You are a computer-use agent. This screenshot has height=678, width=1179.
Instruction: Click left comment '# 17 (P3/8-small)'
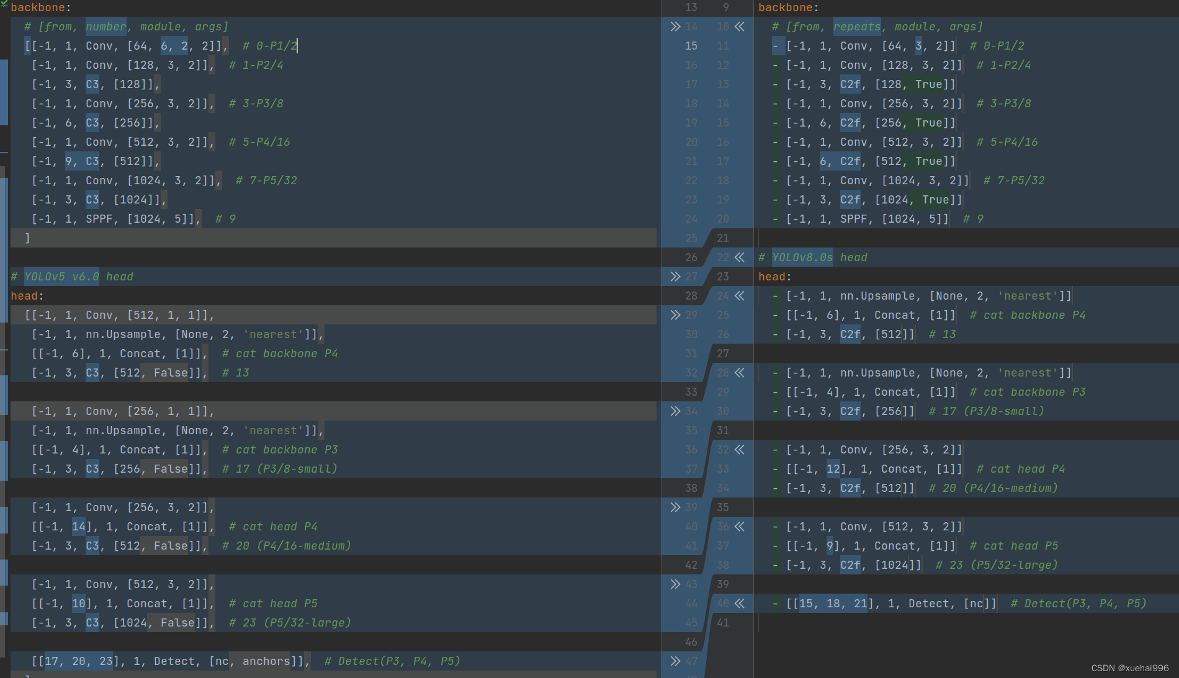280,469
